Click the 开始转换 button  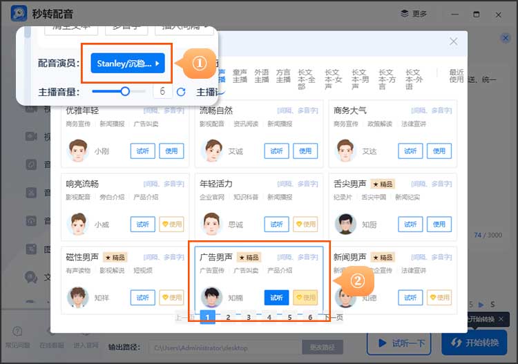[x=474, y=343]
